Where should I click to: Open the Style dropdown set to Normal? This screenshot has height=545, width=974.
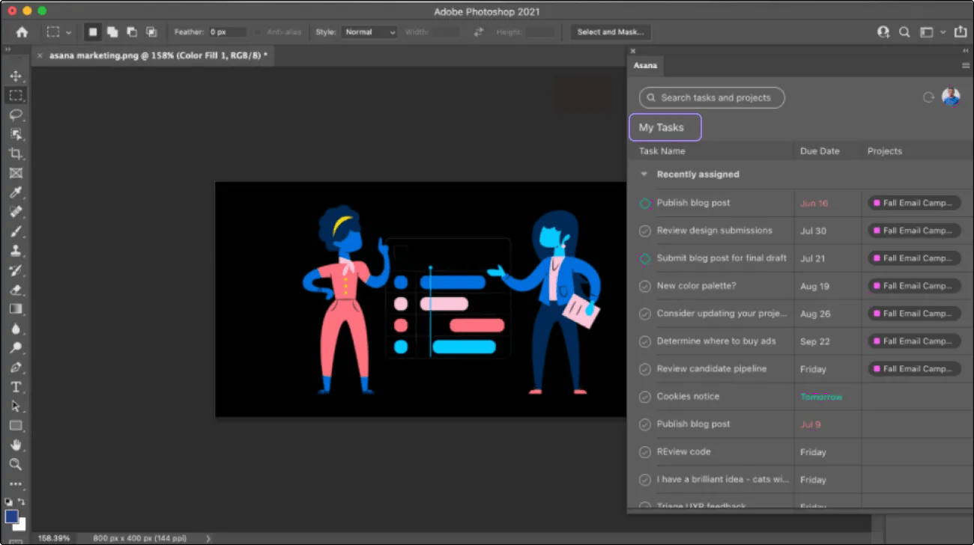[x=369, y=31]
